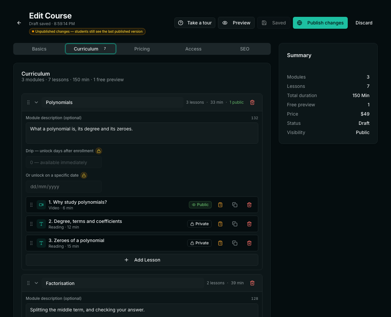Go to the SEO tab

(245, 49)
